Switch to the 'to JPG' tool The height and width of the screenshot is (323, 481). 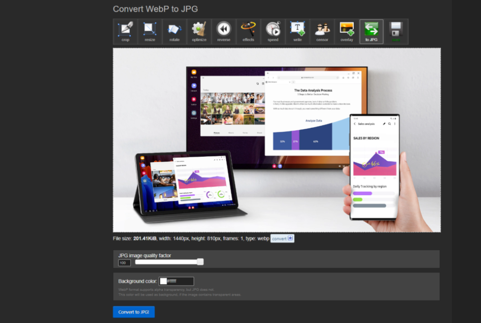click(x=371, y=32)
